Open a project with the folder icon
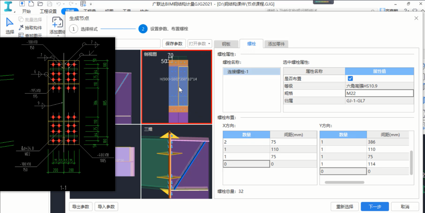The width and height of the screenshot is (425, 213). 40,4
